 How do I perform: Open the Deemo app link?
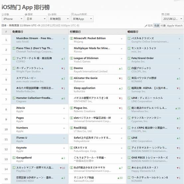(78, 68)
